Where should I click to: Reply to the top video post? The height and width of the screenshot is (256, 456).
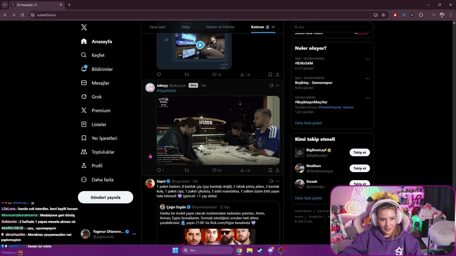159,74
